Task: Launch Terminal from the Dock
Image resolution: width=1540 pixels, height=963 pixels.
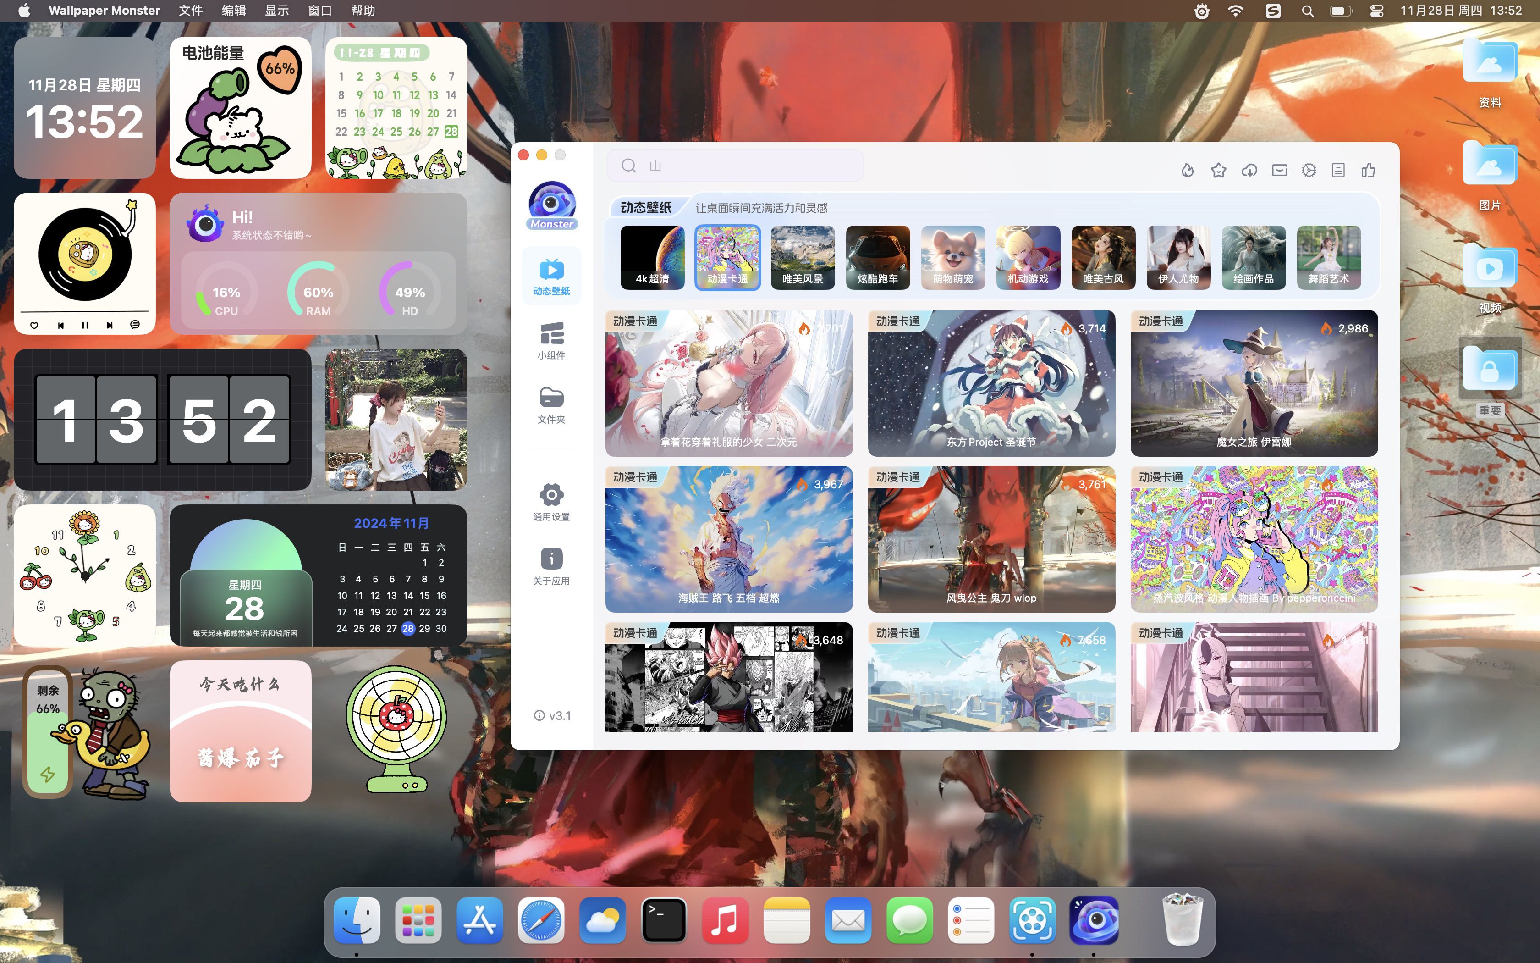Action: pyautogui.click(x=664, y=920)
